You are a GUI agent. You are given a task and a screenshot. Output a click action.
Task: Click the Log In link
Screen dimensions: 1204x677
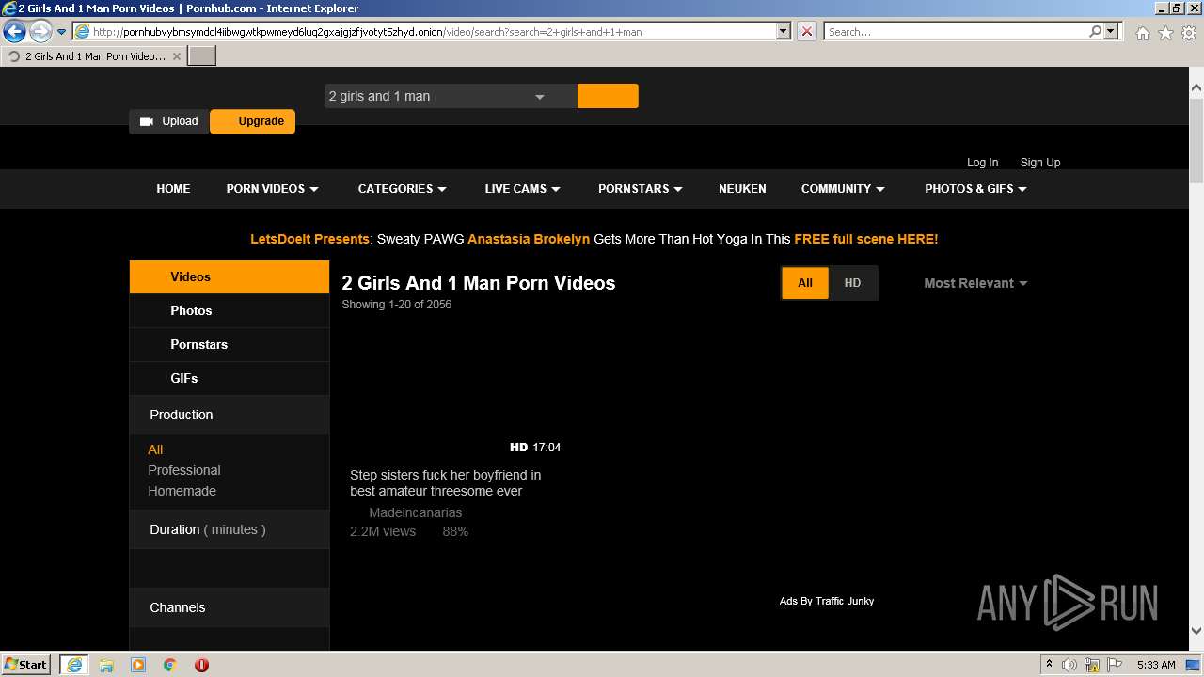pyautogui.click(x=982, y=162)
